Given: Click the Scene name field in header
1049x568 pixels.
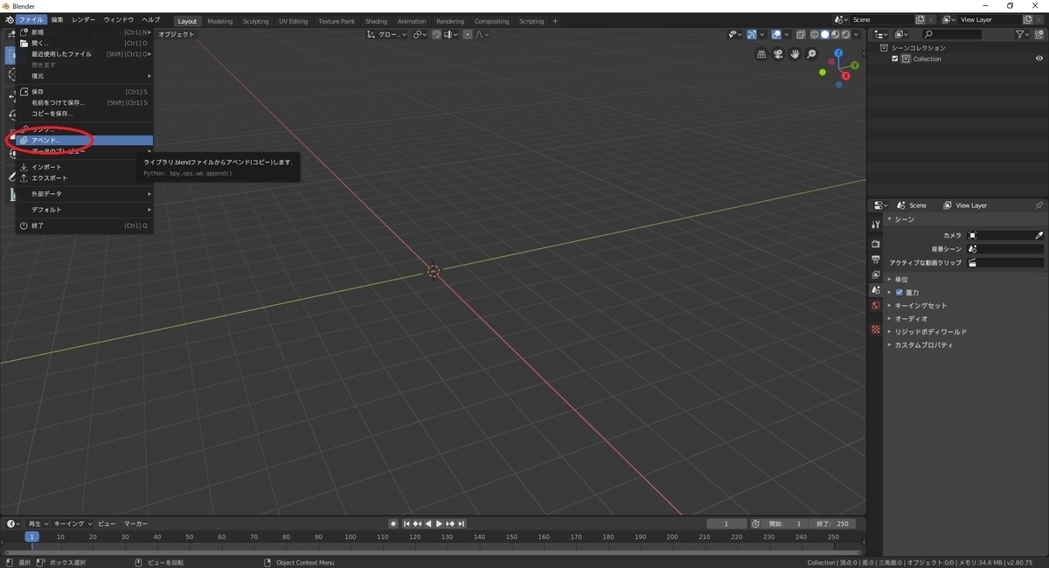Looking at the screenshot, I should (x=880, y=19).
